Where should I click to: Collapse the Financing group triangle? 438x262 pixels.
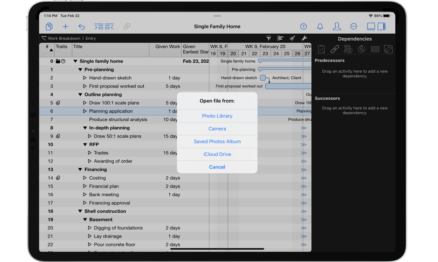[80, 169]
